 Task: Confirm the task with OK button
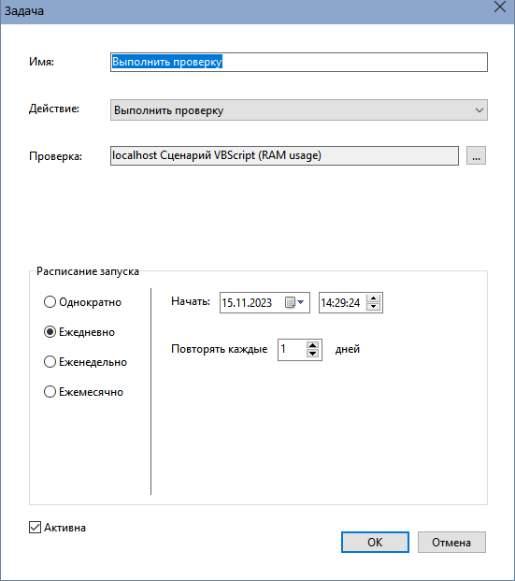375,542
